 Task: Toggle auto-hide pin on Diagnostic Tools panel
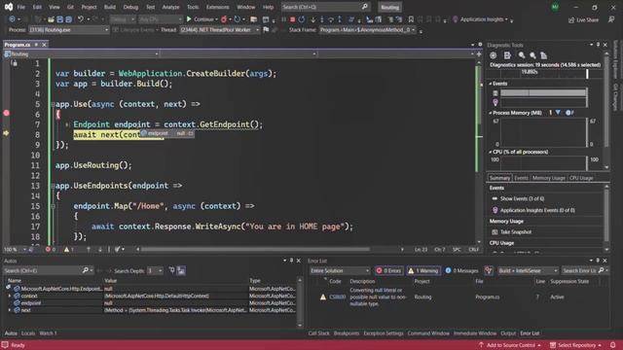[x=598, y=45]
